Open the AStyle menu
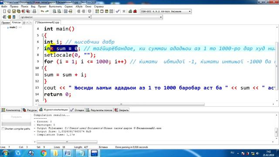The height and width of the screenshot is (157, 279). [79, 7]
